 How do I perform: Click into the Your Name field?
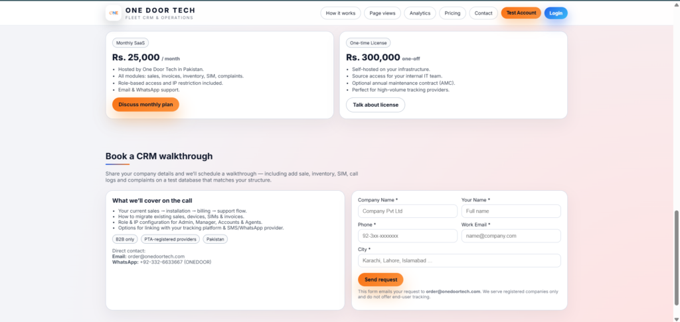(x=511, y=211)
